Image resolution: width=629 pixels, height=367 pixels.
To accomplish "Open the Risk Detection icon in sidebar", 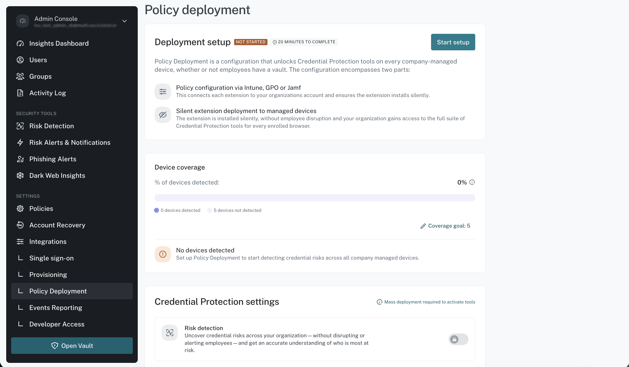I will (x=20, y=126).
